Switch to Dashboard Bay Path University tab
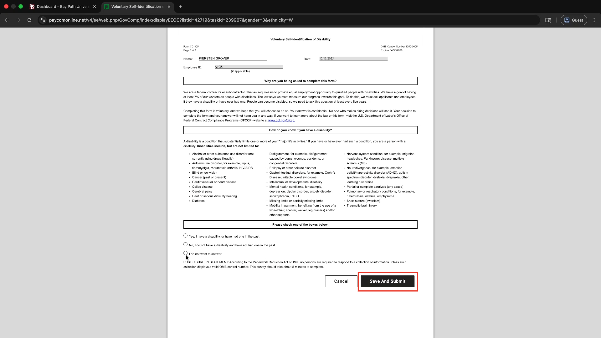601x338 pixels. click(x=63, y=7)
